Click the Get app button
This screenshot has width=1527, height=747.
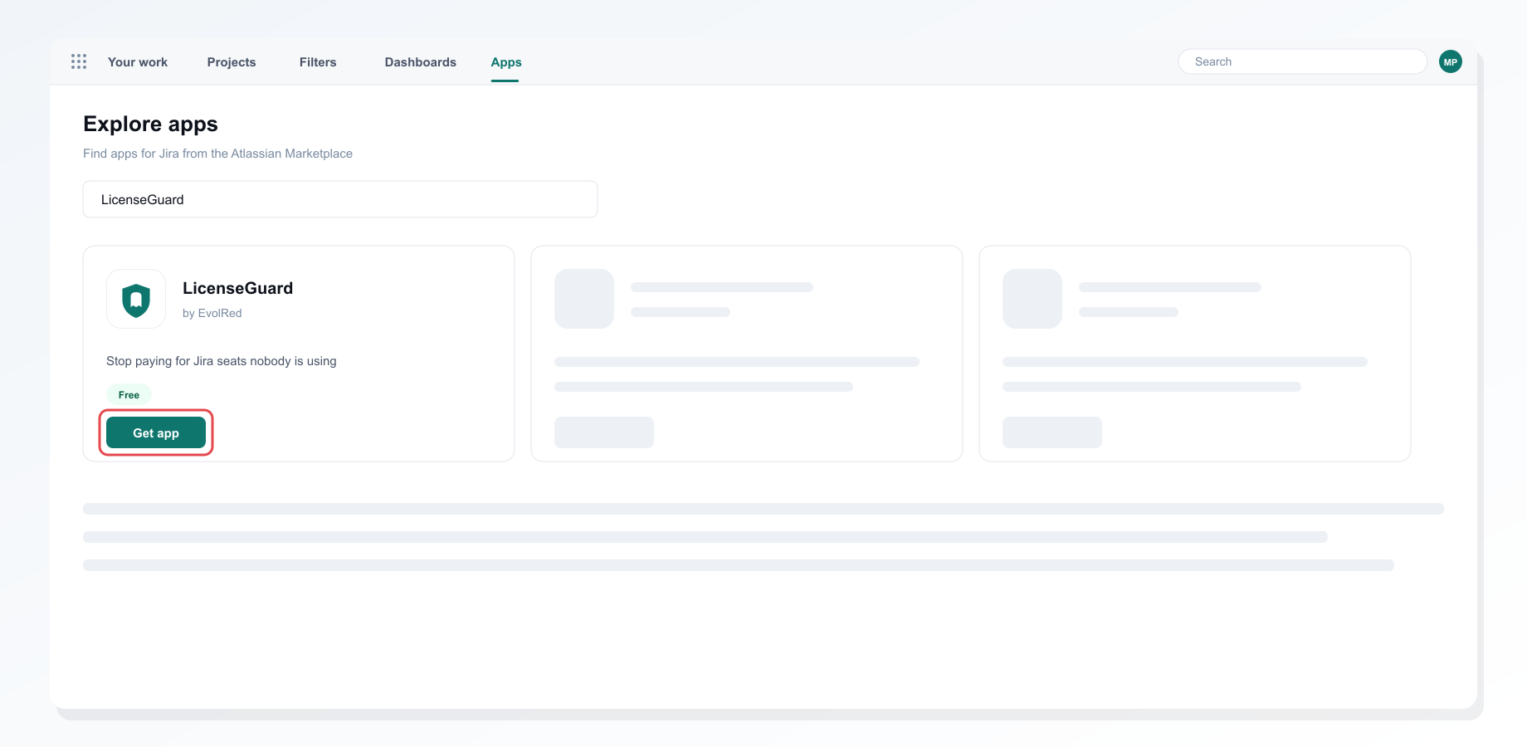[x=156, y=432]
